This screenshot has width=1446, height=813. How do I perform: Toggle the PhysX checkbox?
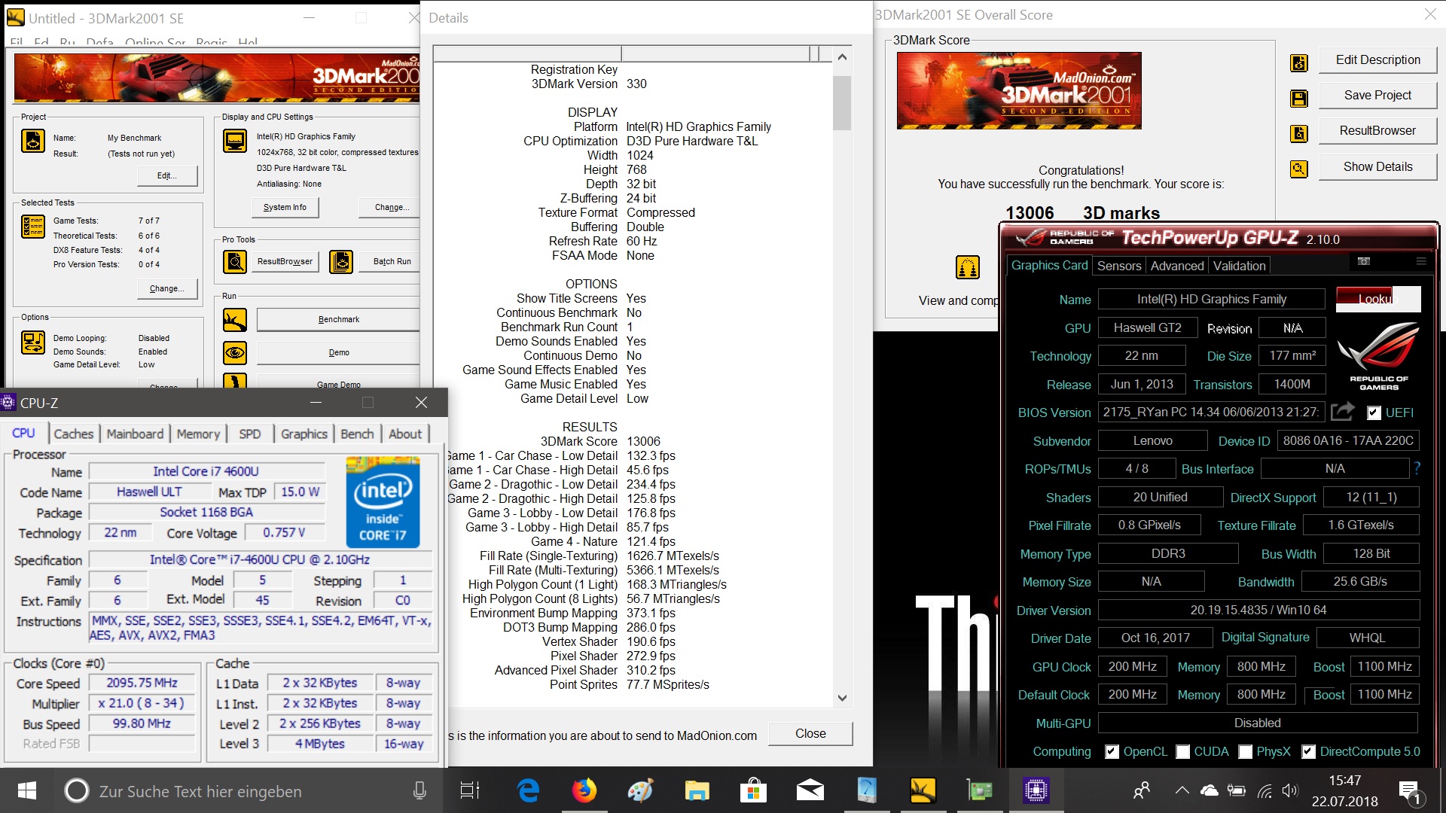(x=1245, y=751)
